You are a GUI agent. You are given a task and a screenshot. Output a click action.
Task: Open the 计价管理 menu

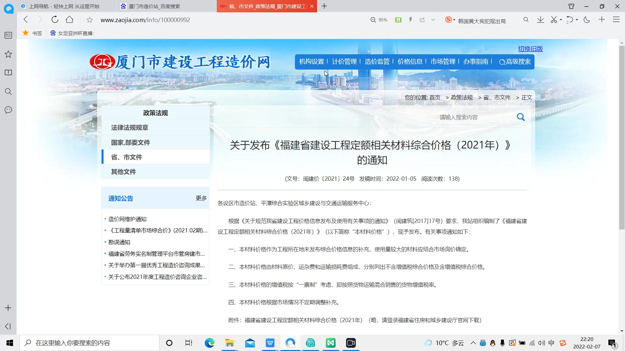[344, 61]
